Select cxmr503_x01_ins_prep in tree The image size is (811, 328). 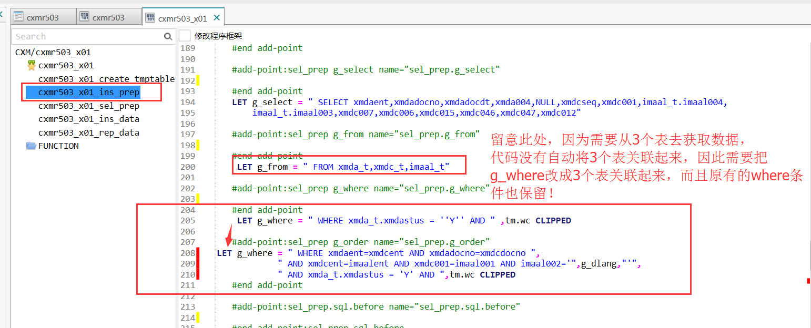point(89,92)
